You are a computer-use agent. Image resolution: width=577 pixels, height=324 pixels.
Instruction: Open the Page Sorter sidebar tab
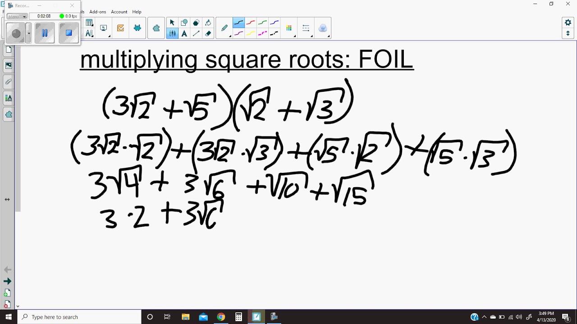pyautogui.click(x=9, y=49)
